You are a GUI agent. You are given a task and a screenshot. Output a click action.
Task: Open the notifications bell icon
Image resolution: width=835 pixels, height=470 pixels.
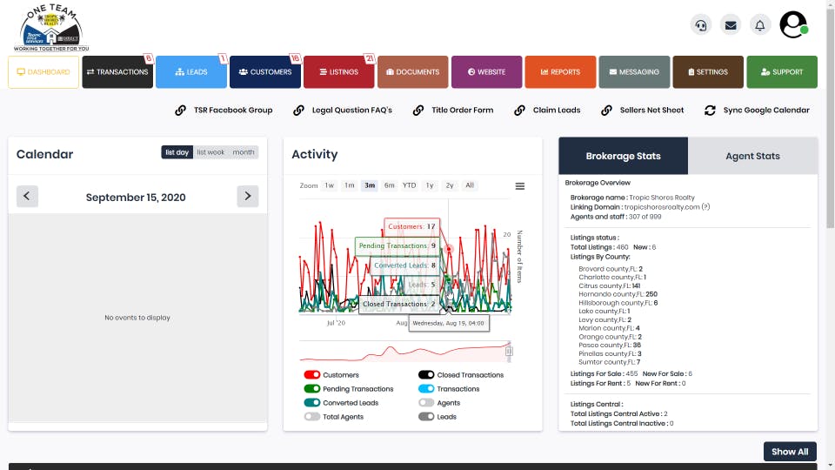pos(760,25)
